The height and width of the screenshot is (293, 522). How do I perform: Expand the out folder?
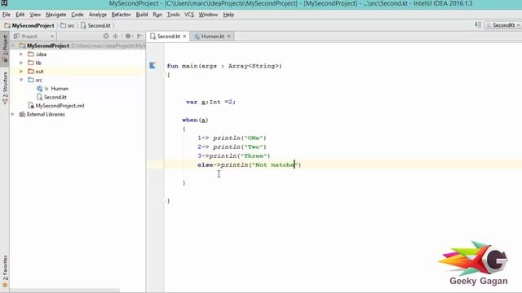(x=21, y=72)
